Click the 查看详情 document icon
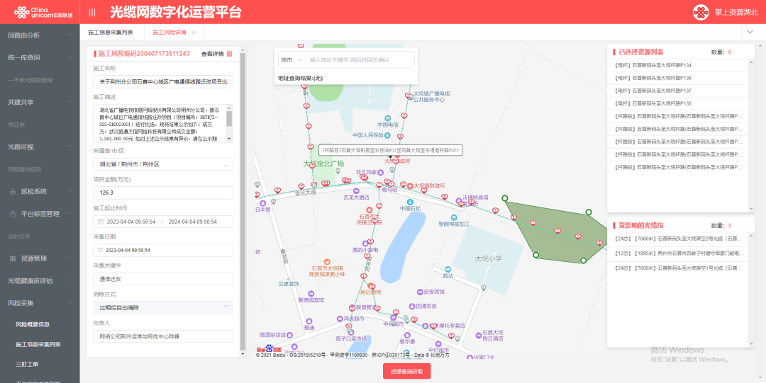This screenshot has width=766, height=383. (229, 54)
